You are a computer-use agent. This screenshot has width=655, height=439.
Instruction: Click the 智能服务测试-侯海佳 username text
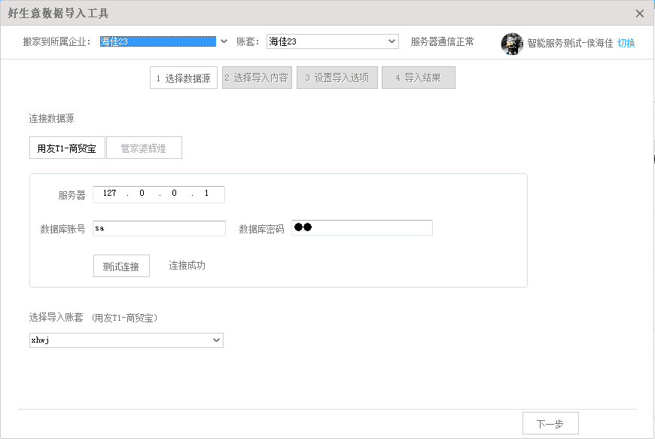[570, 43]
